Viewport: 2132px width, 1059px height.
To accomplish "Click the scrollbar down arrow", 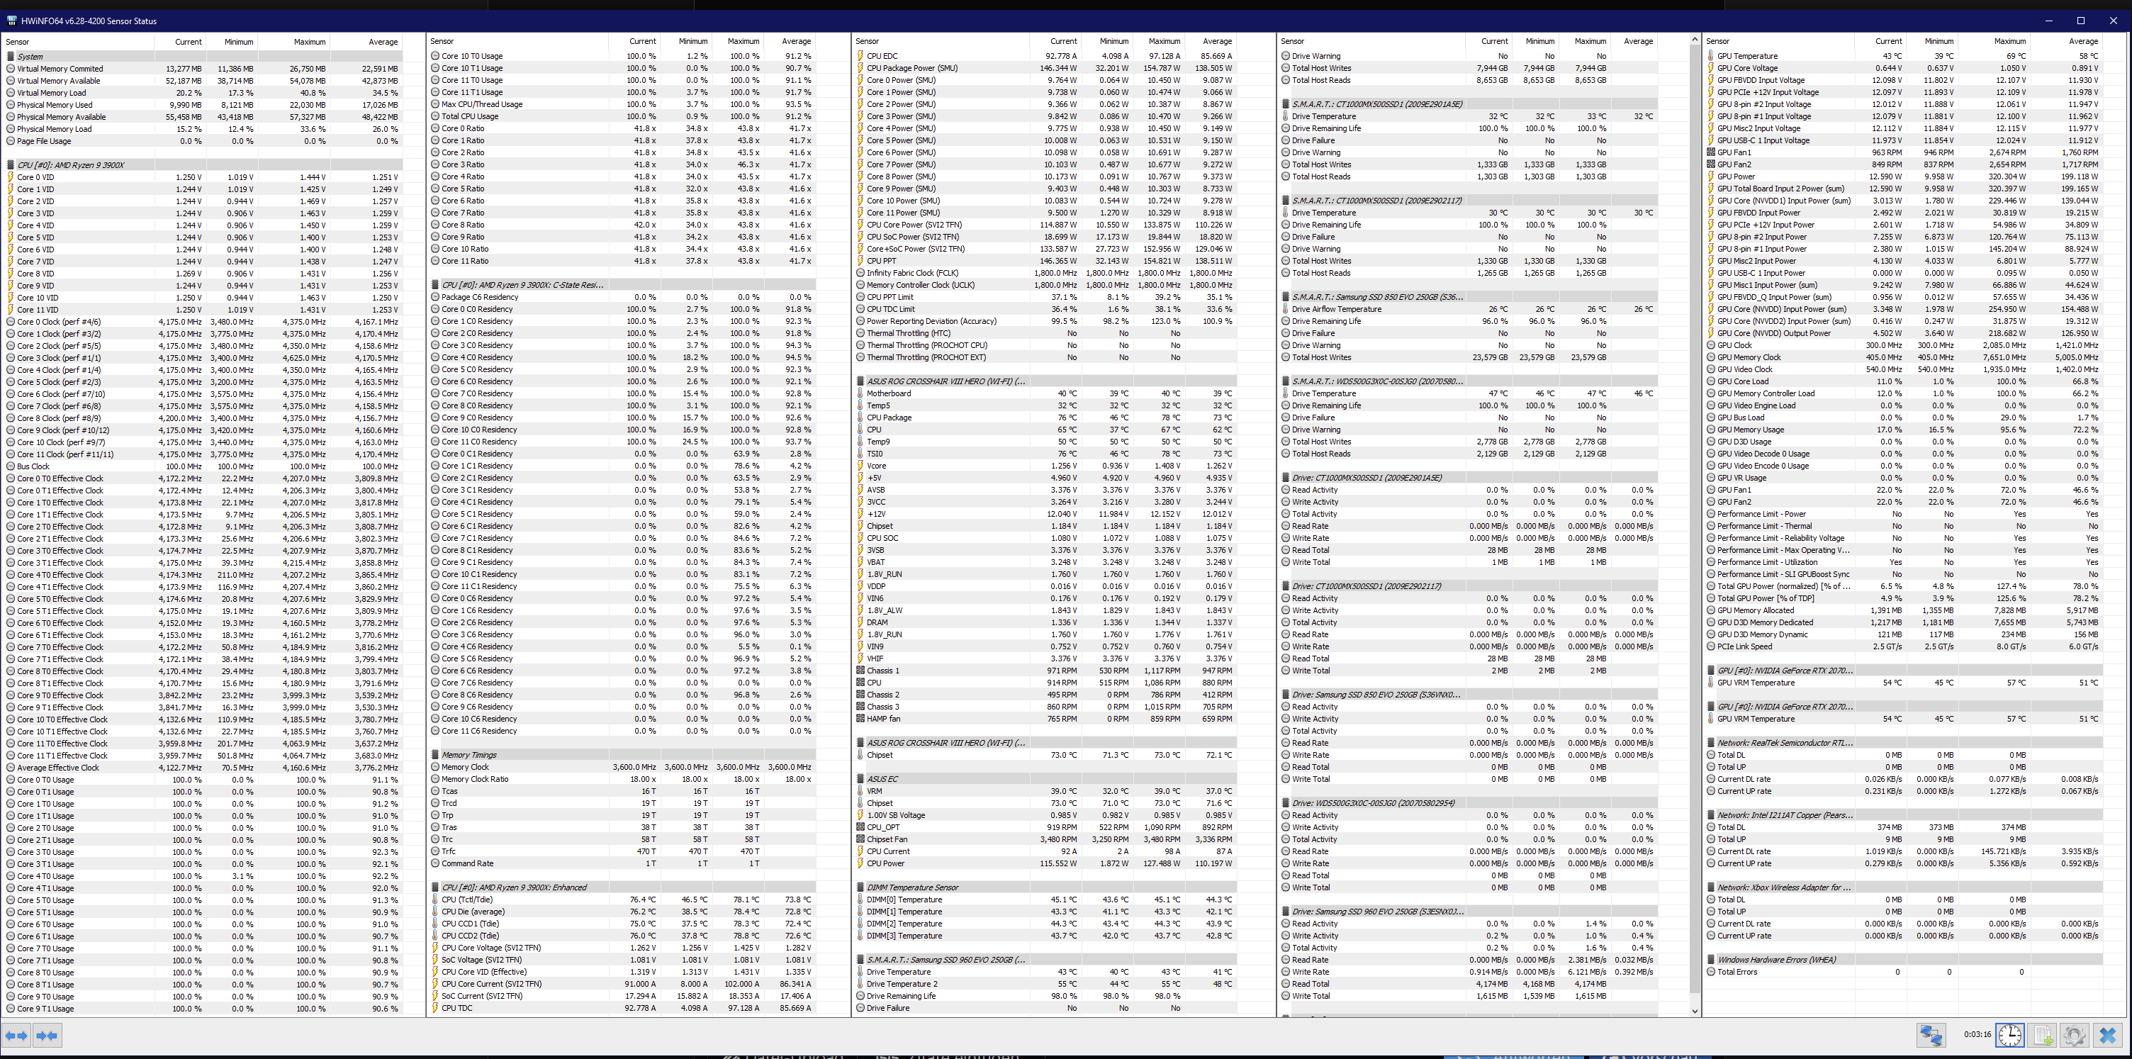I will pyautogui.click(x=1694, y=1010).
